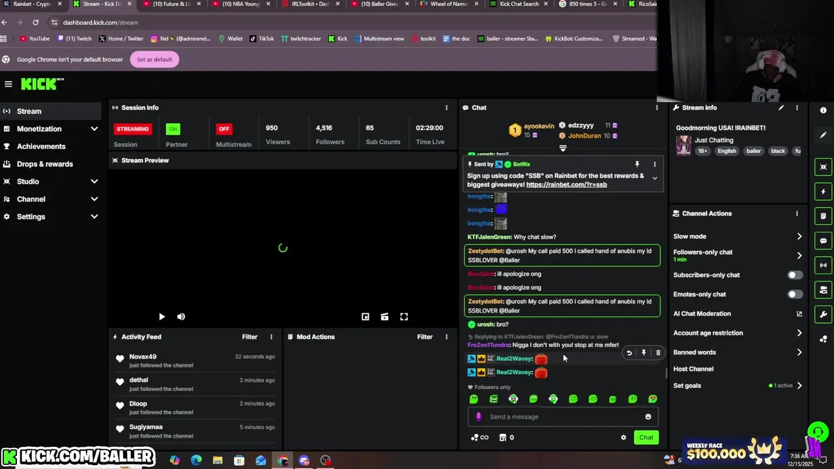This screenshot has width=834, height=469.
Task: Toggle Emotes-only chat switch
Action: coord(795,294)
